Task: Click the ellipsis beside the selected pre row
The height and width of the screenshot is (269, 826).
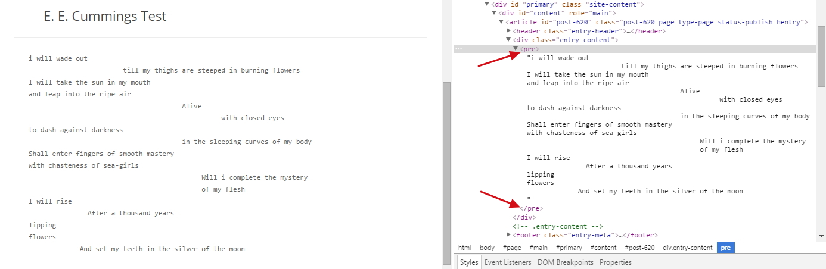Action: coord(458,49)
